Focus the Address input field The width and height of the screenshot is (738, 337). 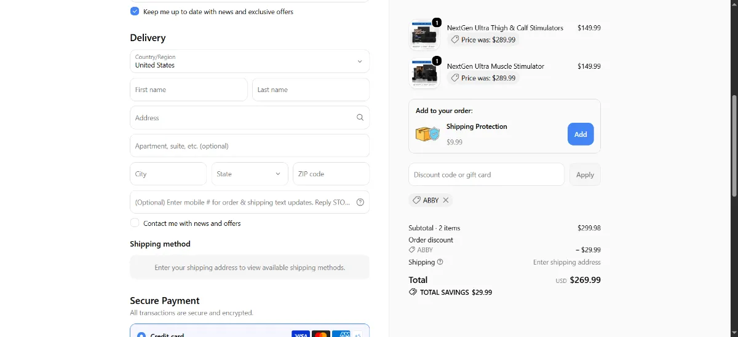click(x=250, y=118)
